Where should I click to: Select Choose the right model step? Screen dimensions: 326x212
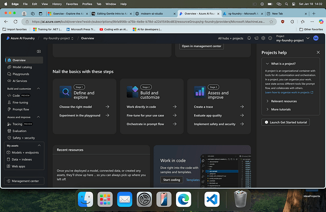click(84, 107)
